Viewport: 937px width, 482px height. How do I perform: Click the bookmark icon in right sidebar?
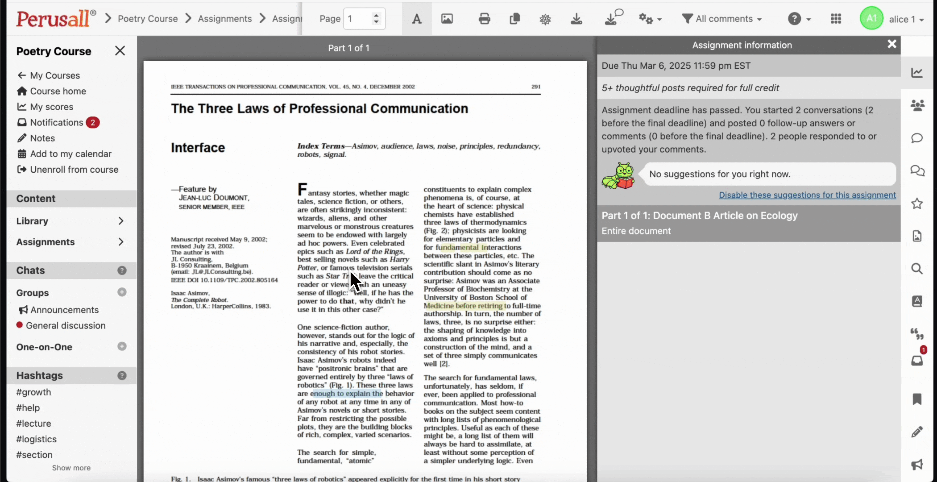(917, 399)
